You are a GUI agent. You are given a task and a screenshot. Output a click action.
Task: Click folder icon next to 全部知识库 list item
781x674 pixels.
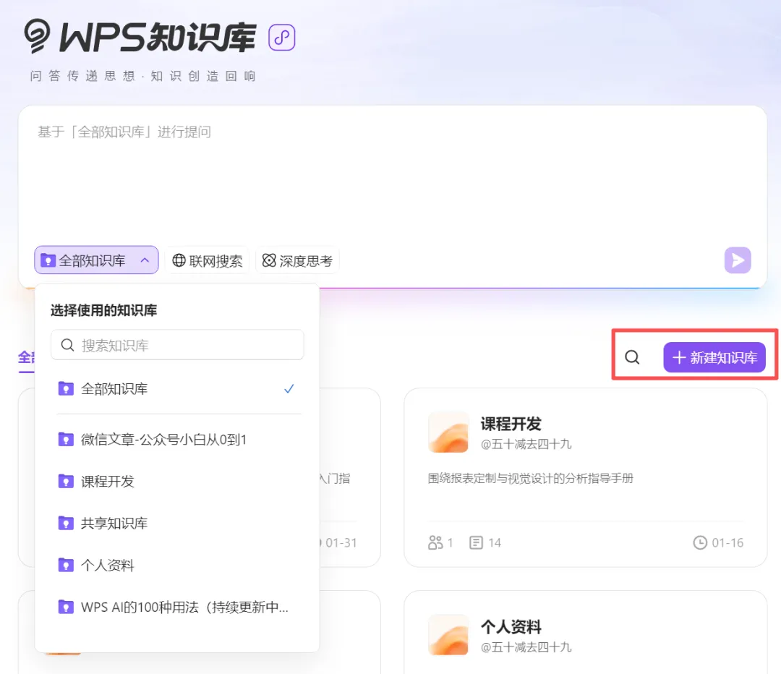pyautogui.click(x=66, y=388)
